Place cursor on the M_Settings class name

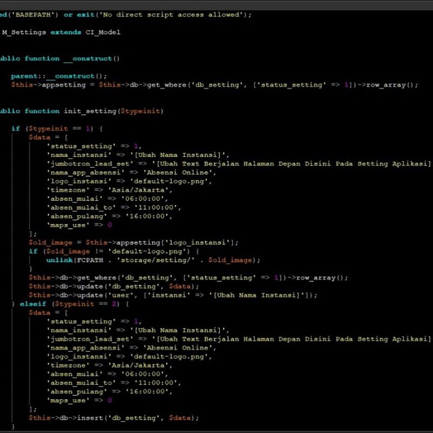24,32
